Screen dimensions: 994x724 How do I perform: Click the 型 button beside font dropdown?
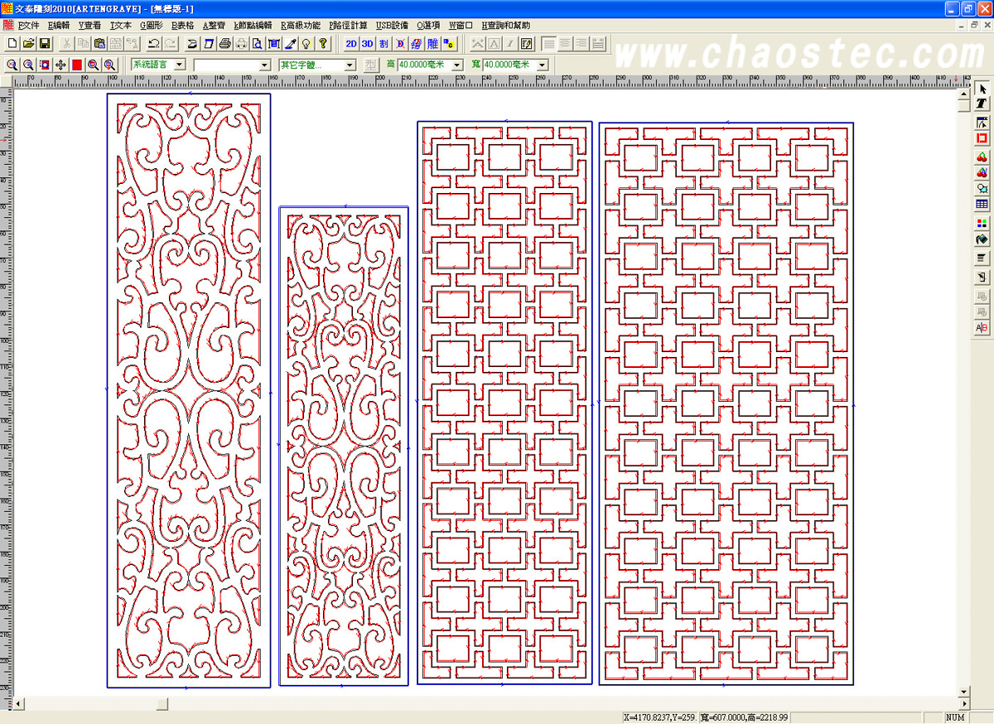tap(371, 65)
